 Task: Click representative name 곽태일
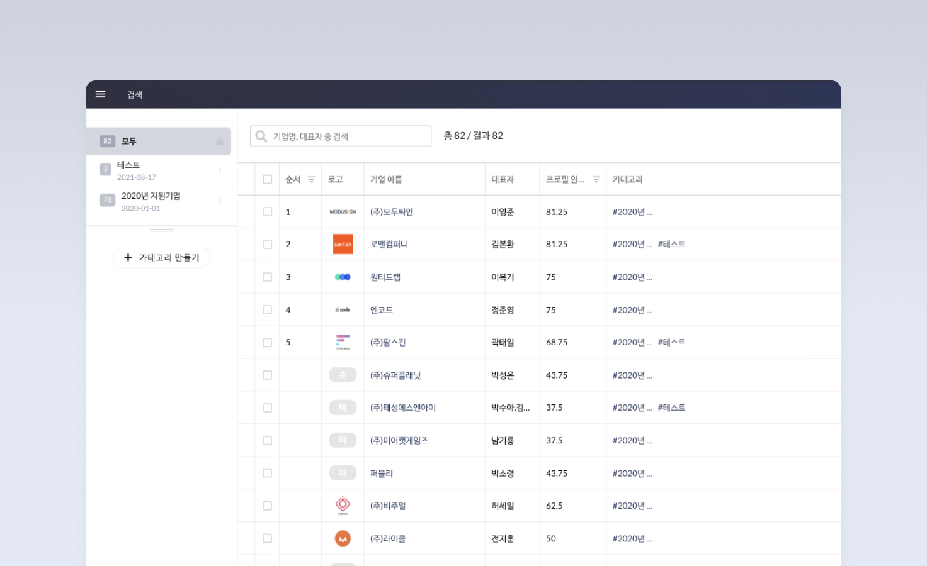point(503,343)
